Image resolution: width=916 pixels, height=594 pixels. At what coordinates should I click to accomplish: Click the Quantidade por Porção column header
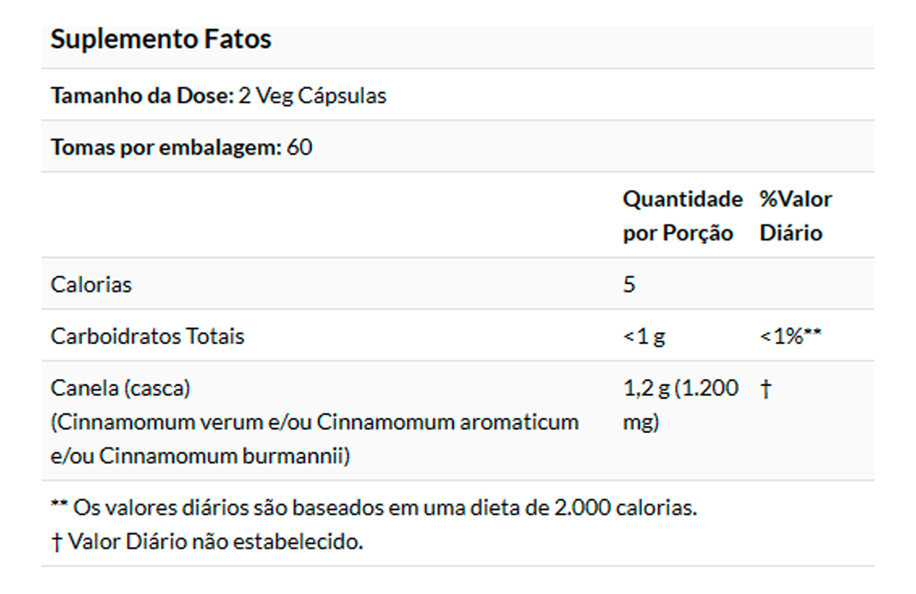[682, 216]
